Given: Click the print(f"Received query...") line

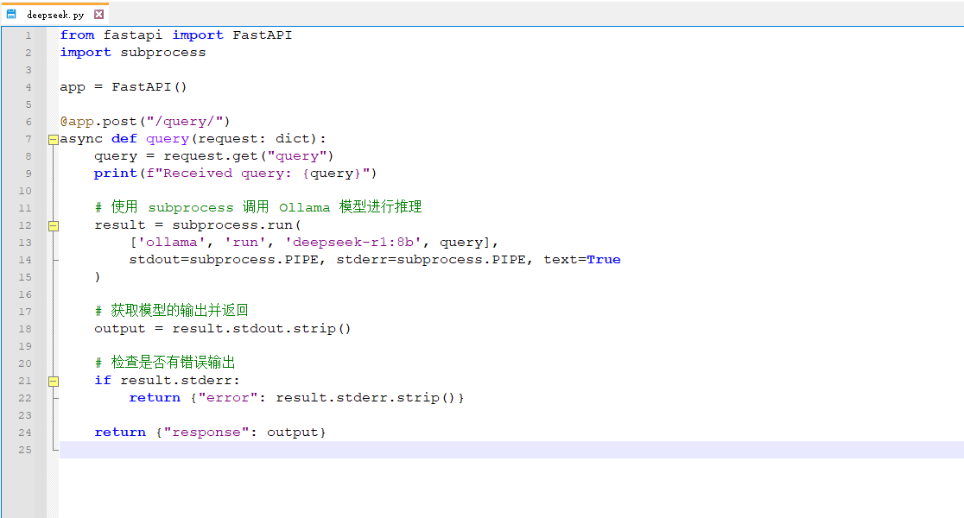Looking at the screenshot, I should (x=235, y=174).
